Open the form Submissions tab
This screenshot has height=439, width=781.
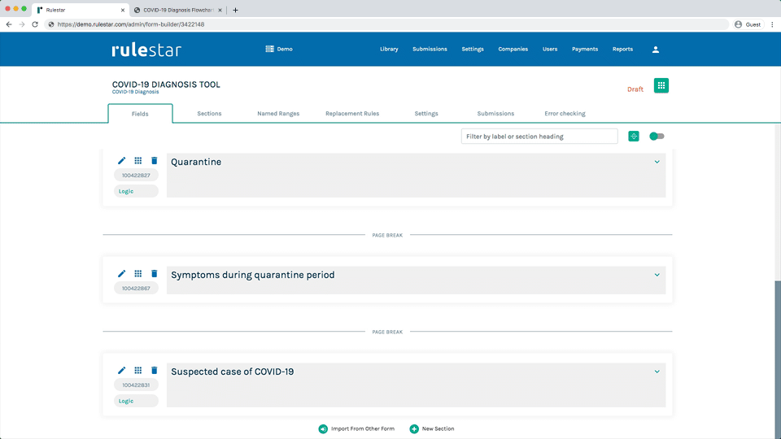495,114
